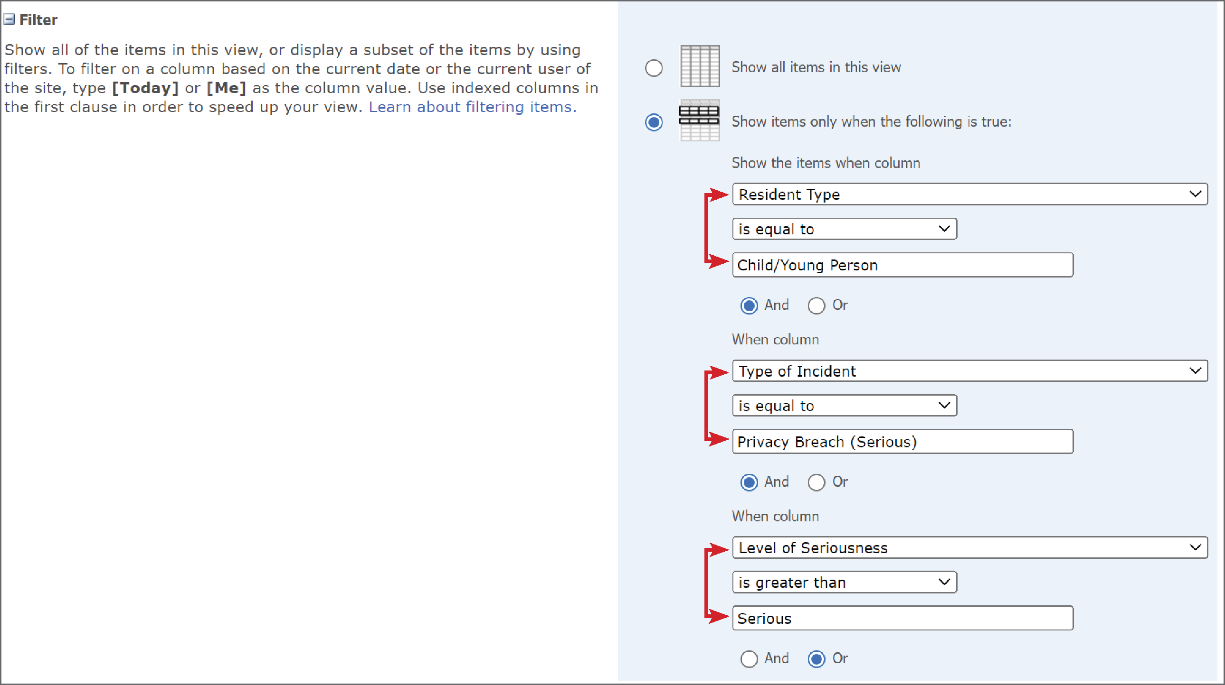Open the 'is greater than' operator dropdown

tap(845, 583)
